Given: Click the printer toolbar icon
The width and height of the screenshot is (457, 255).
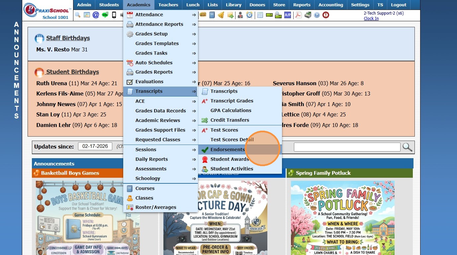Looking at the screenshot, I should coord(278,15).
